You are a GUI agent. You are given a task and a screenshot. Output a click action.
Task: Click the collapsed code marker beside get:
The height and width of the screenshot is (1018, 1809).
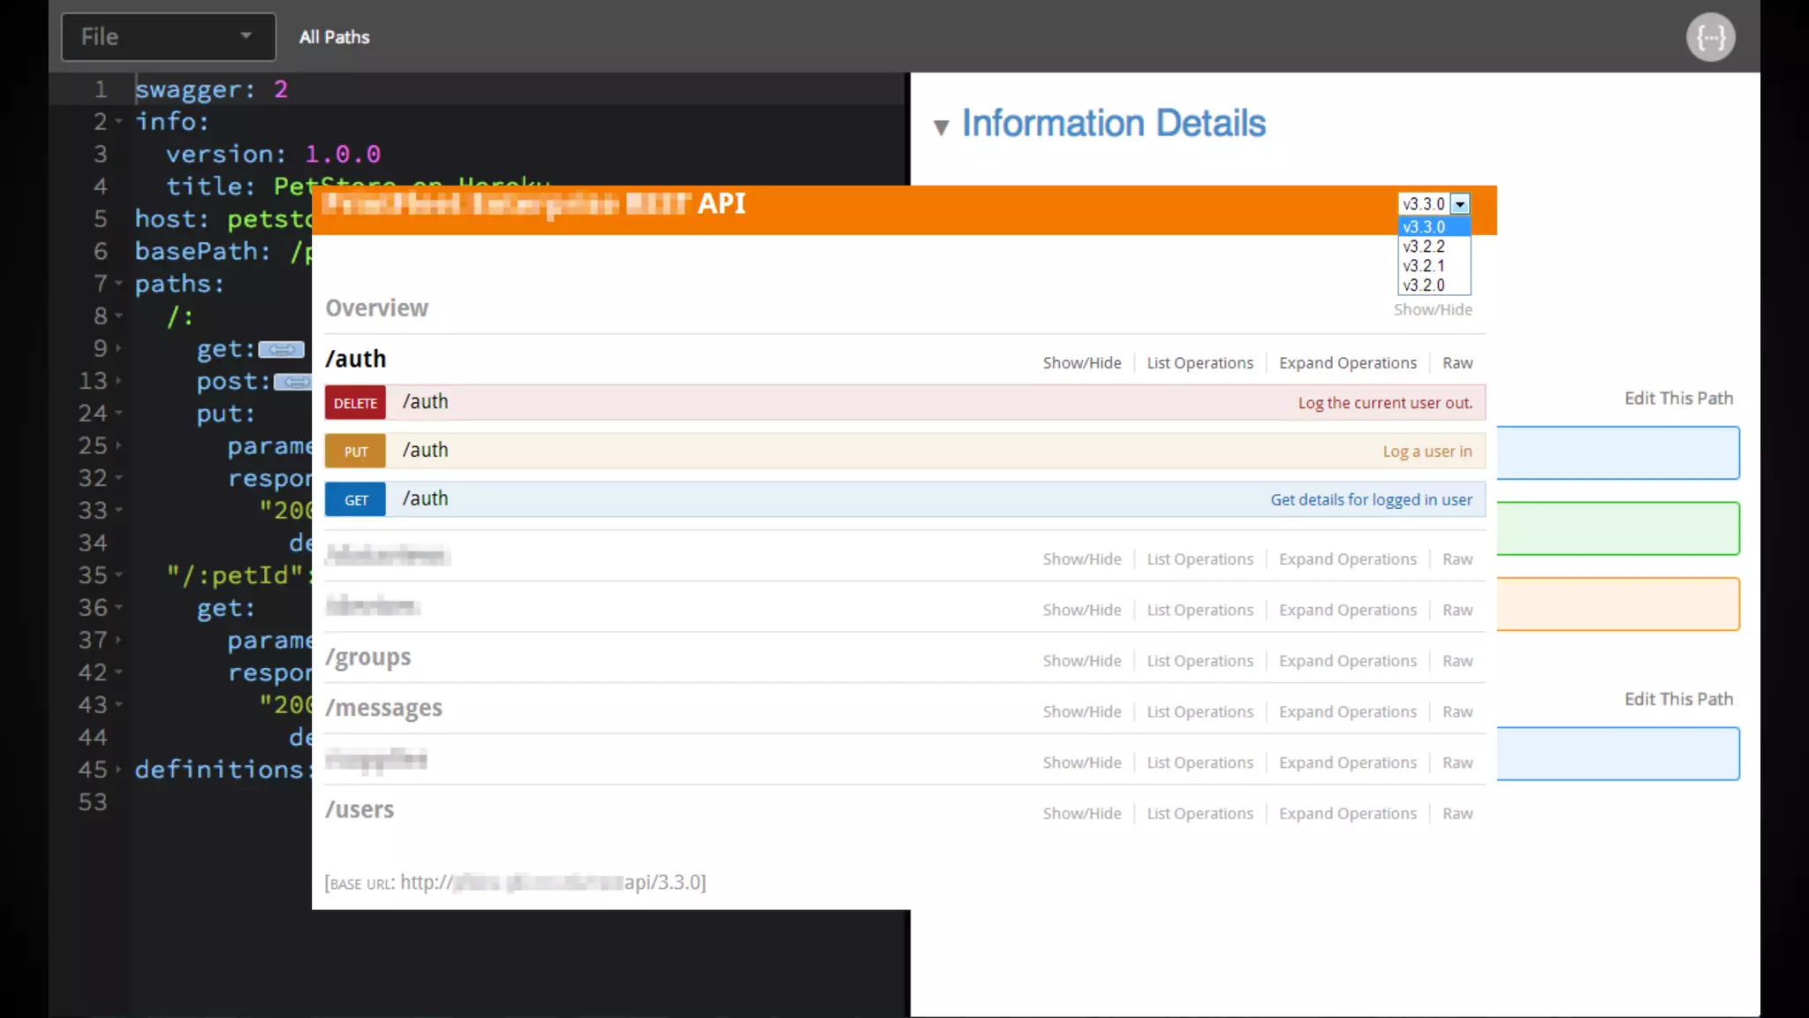point(281,350)
